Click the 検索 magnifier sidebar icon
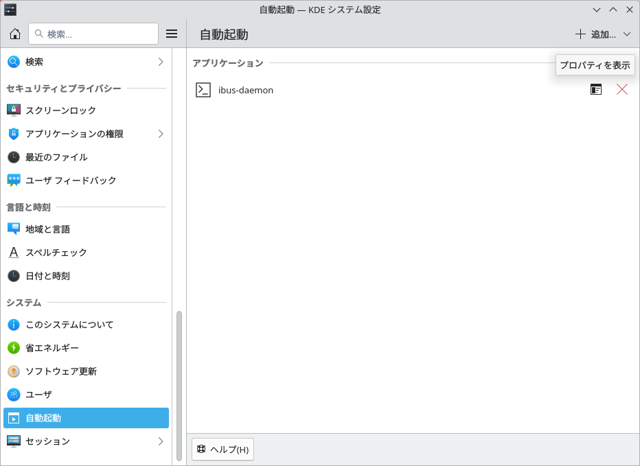 14,62
